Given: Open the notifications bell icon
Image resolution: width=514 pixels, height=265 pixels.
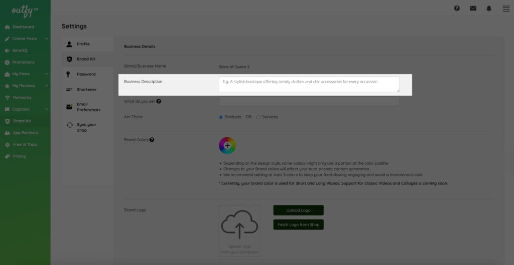Looking at the screenshot, I should 489,9.
